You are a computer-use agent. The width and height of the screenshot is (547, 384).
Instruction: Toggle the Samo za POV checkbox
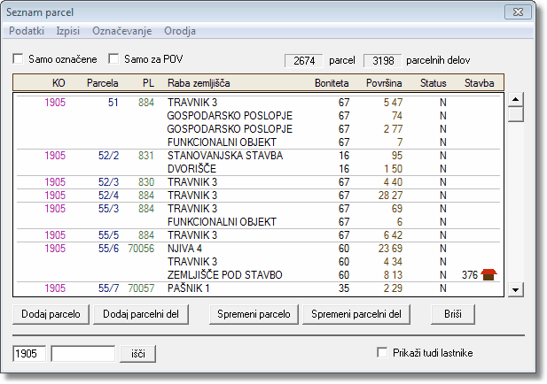(113, 59)
